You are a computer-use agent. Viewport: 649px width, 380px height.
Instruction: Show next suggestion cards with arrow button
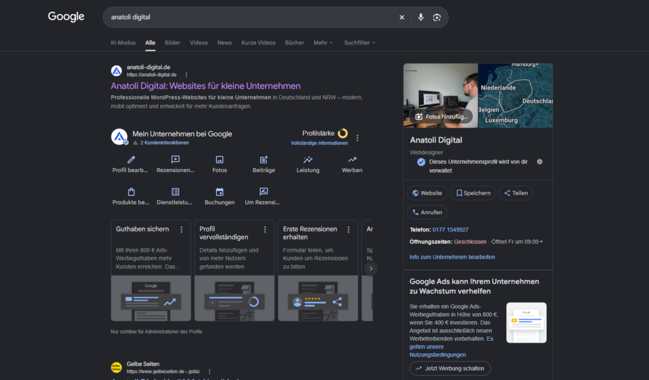pyautogui.click(x=371, y=268)
